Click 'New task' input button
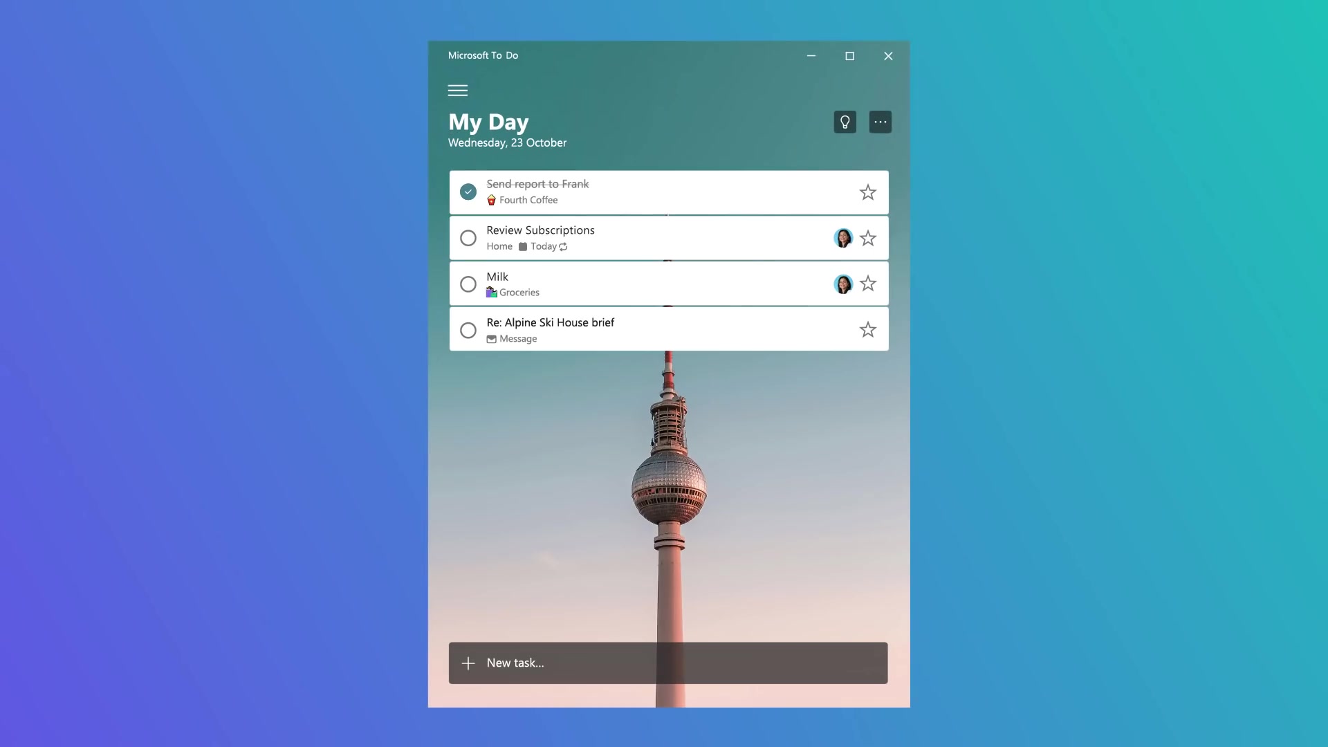The width and height of the screenshot is (1328, 747). click(x=667, y=662)
